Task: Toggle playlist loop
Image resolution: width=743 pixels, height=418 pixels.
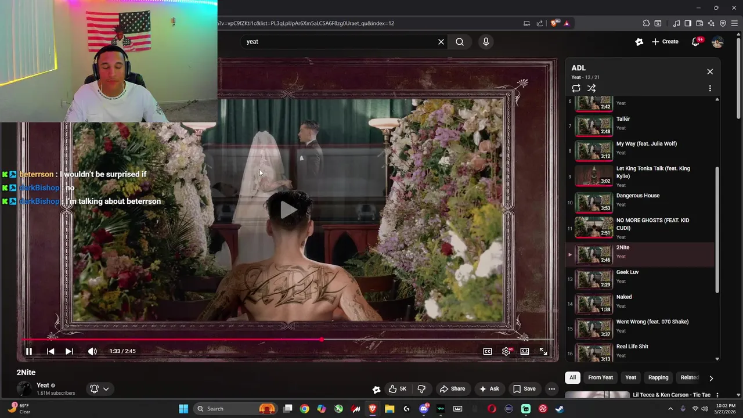Action: (x=576, y=88)
